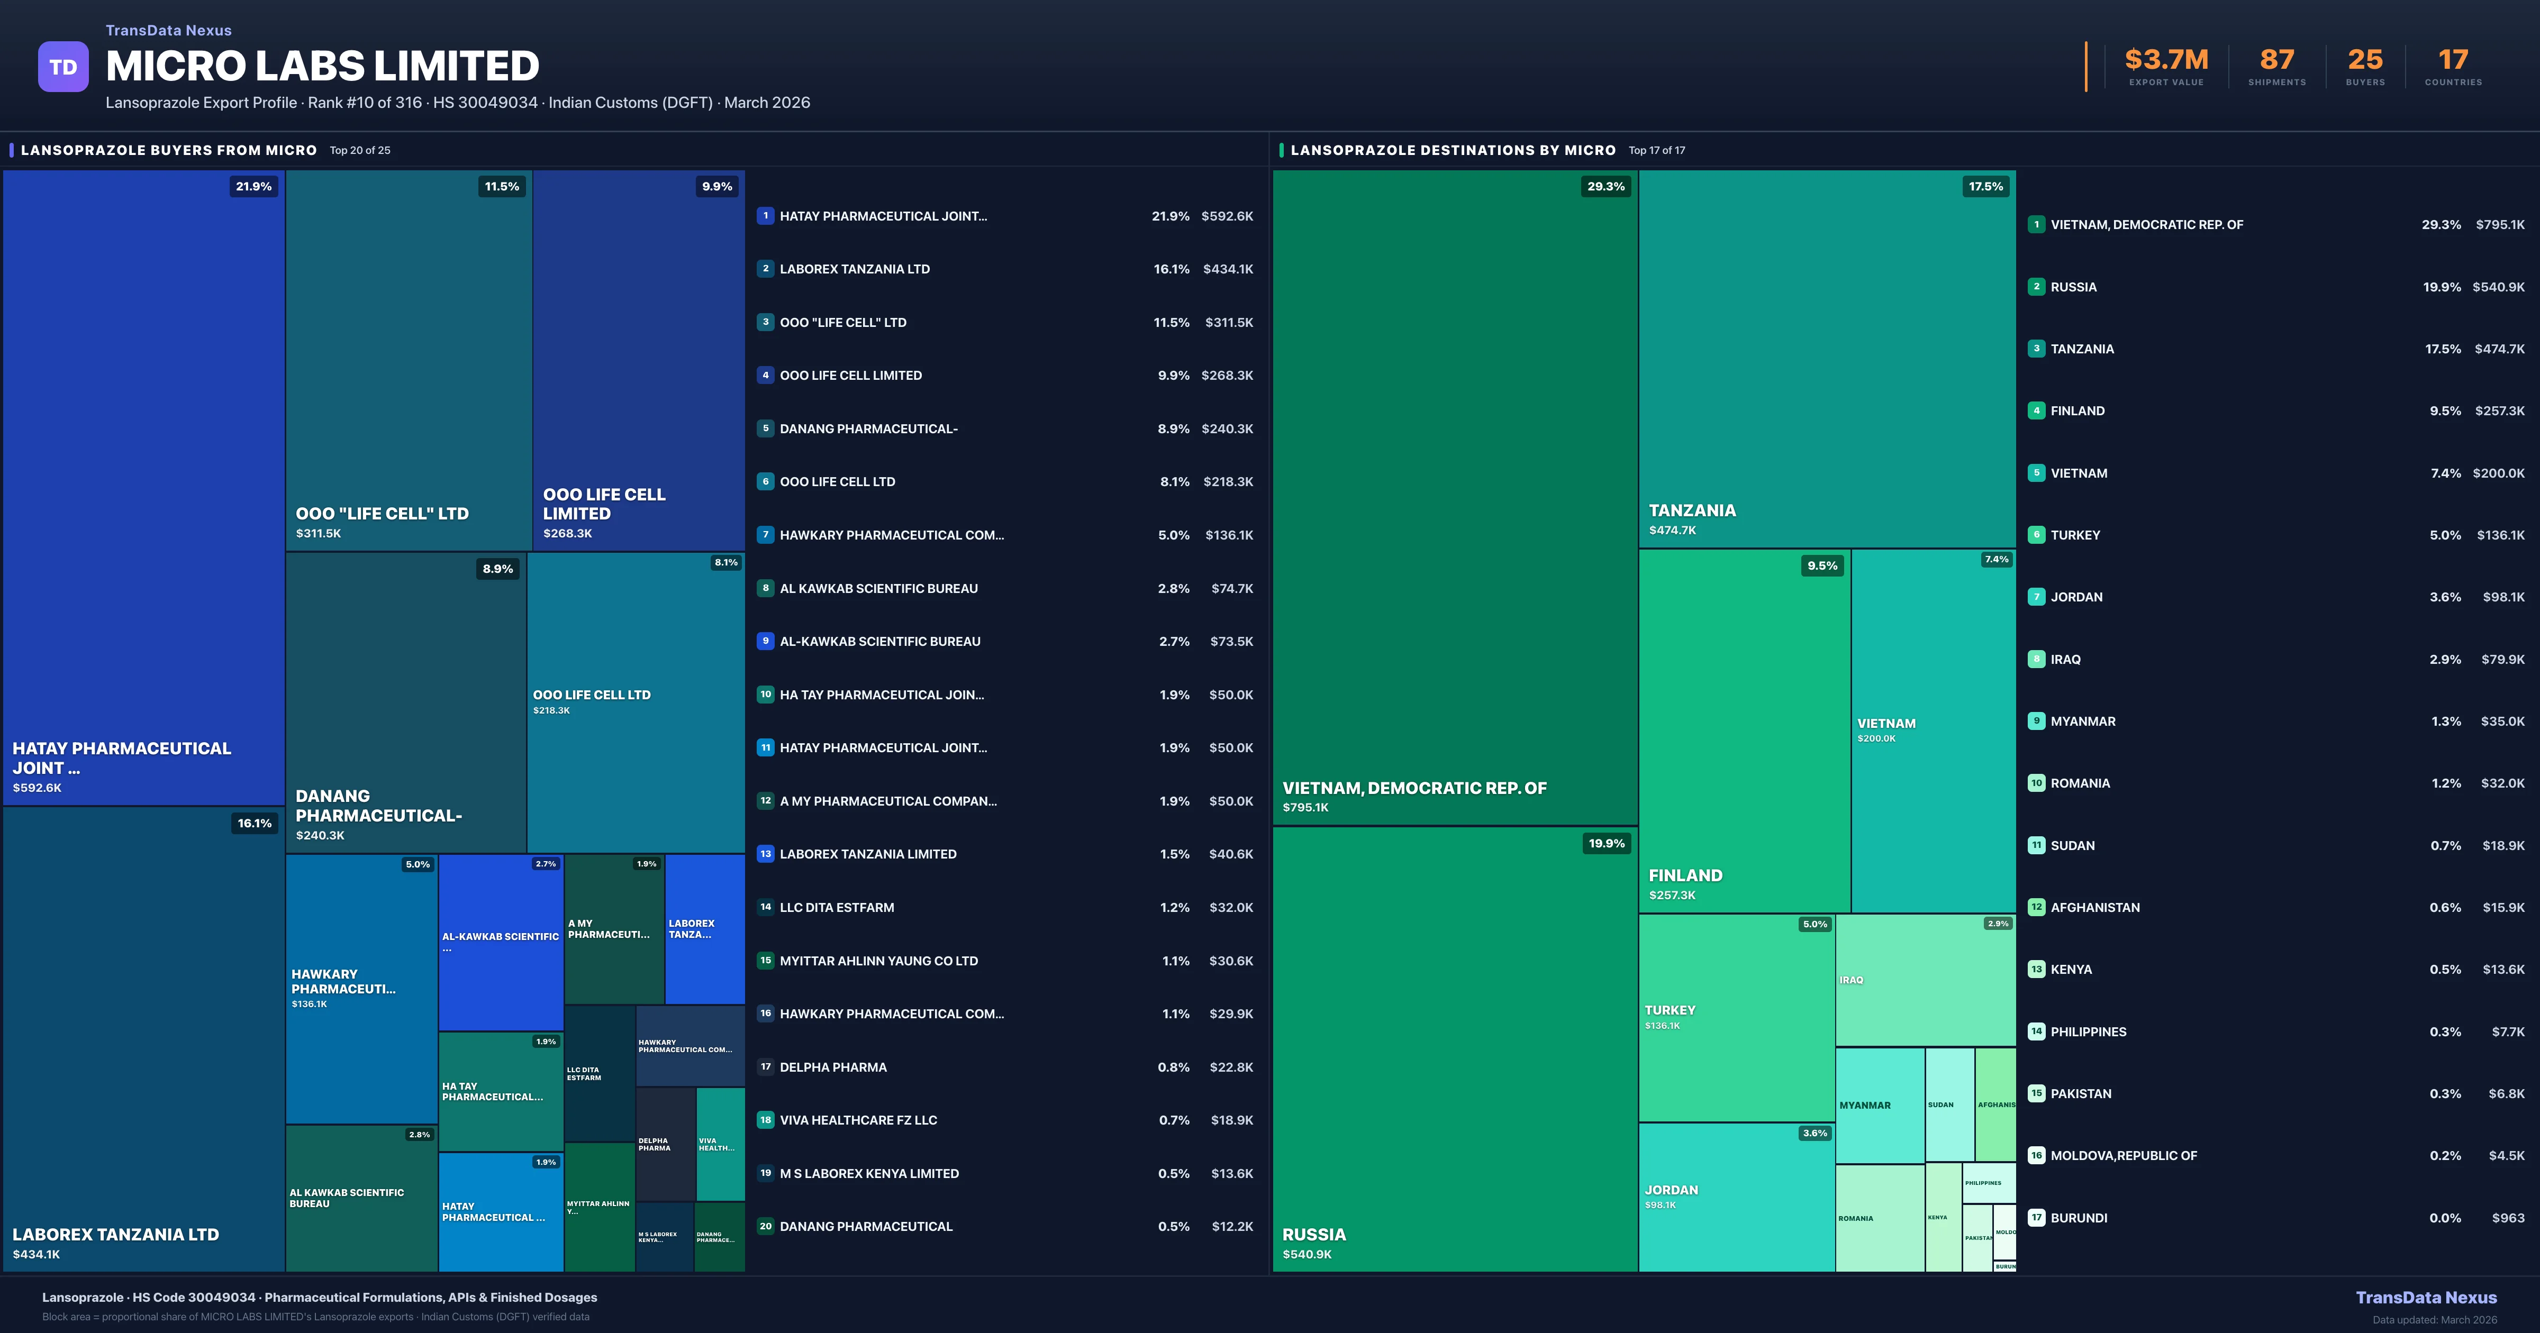Click the 21.9% percentage badge on treemap
Viewport: 2540px width, 1333px height.
tap(253, 186)
